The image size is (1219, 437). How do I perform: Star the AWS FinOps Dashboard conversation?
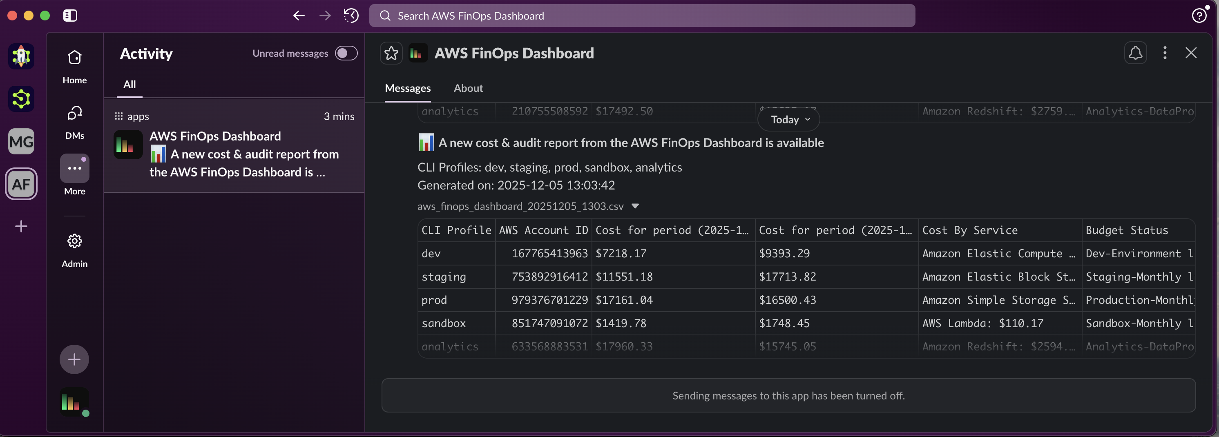(x=391, y=53)
